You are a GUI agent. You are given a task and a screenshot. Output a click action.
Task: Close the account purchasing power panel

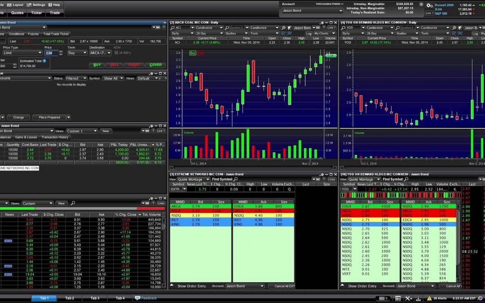[421, 4]
